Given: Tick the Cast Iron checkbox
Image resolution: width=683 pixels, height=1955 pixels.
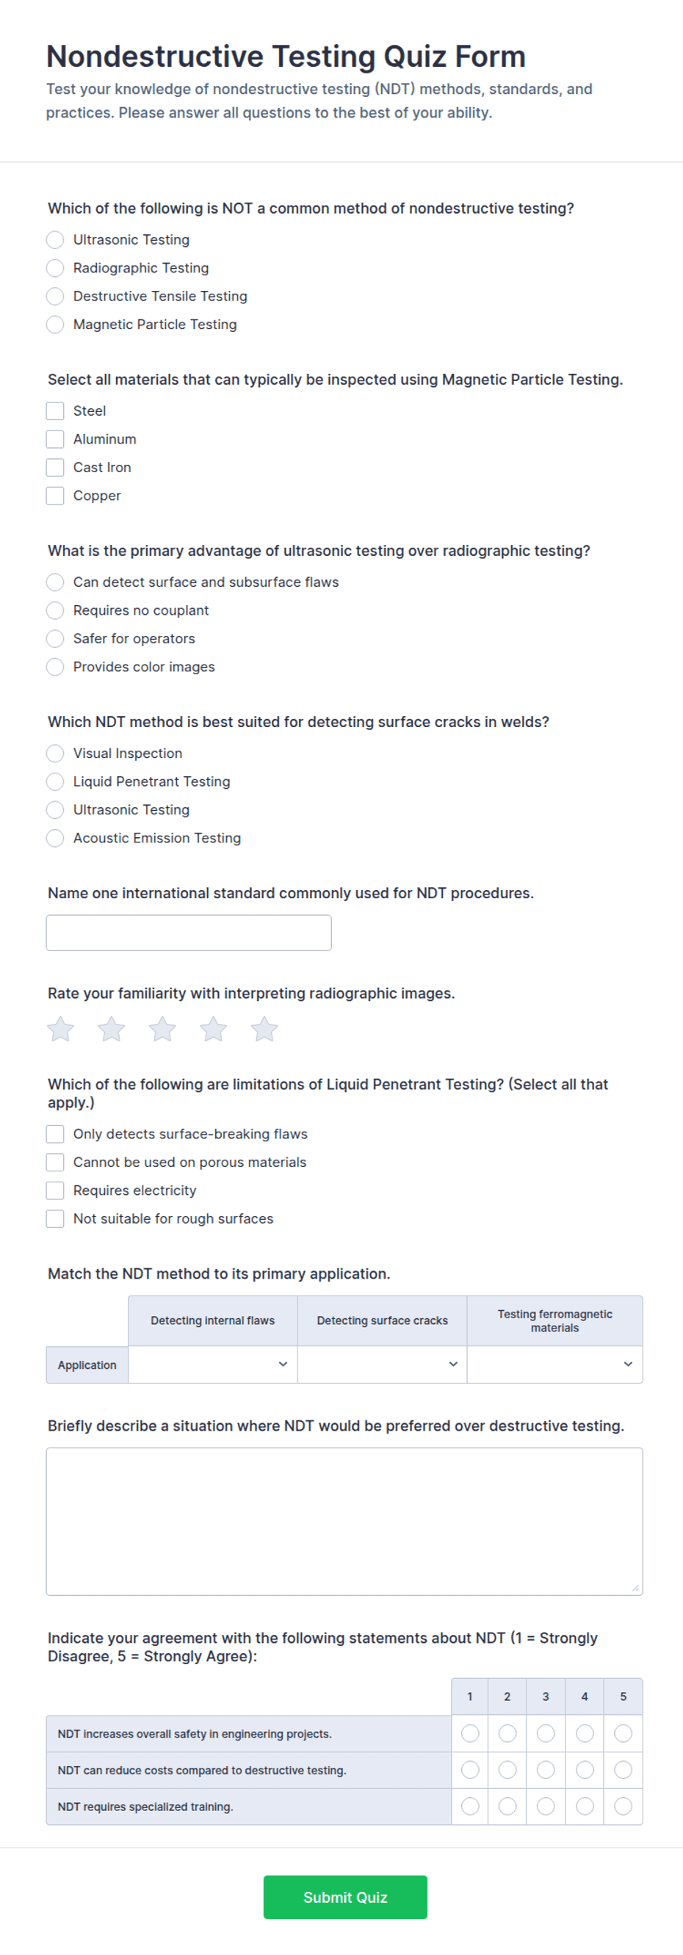Looking at the screenshot, I should [54, 468].
